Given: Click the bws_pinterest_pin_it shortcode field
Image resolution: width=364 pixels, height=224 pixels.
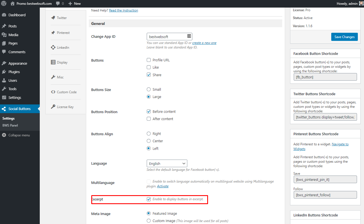Looking at the screenshot, I should (x=325, y=179).
